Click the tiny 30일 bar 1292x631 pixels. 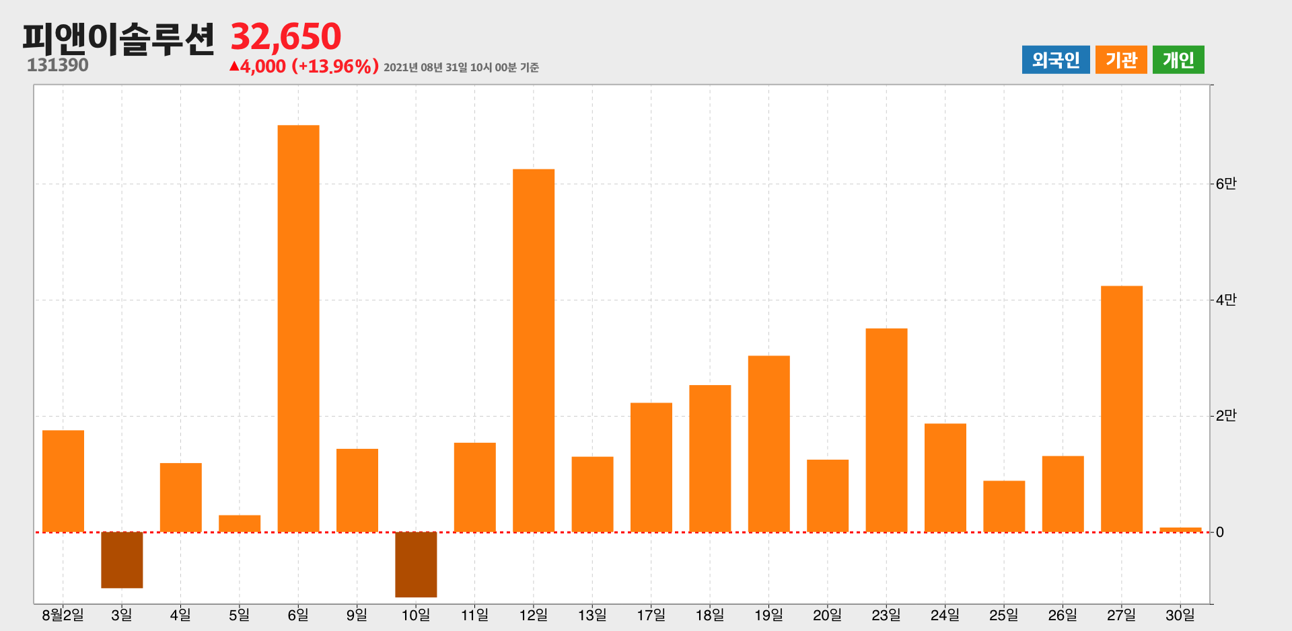click(x=1180, y=530)
